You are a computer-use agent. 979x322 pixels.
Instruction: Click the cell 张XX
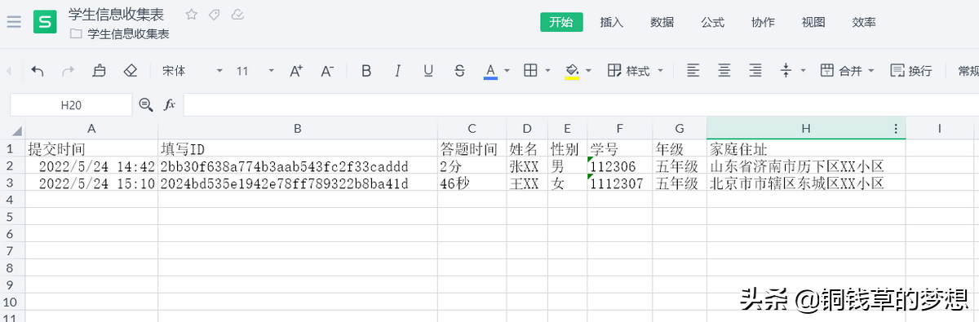pos(527,166)
